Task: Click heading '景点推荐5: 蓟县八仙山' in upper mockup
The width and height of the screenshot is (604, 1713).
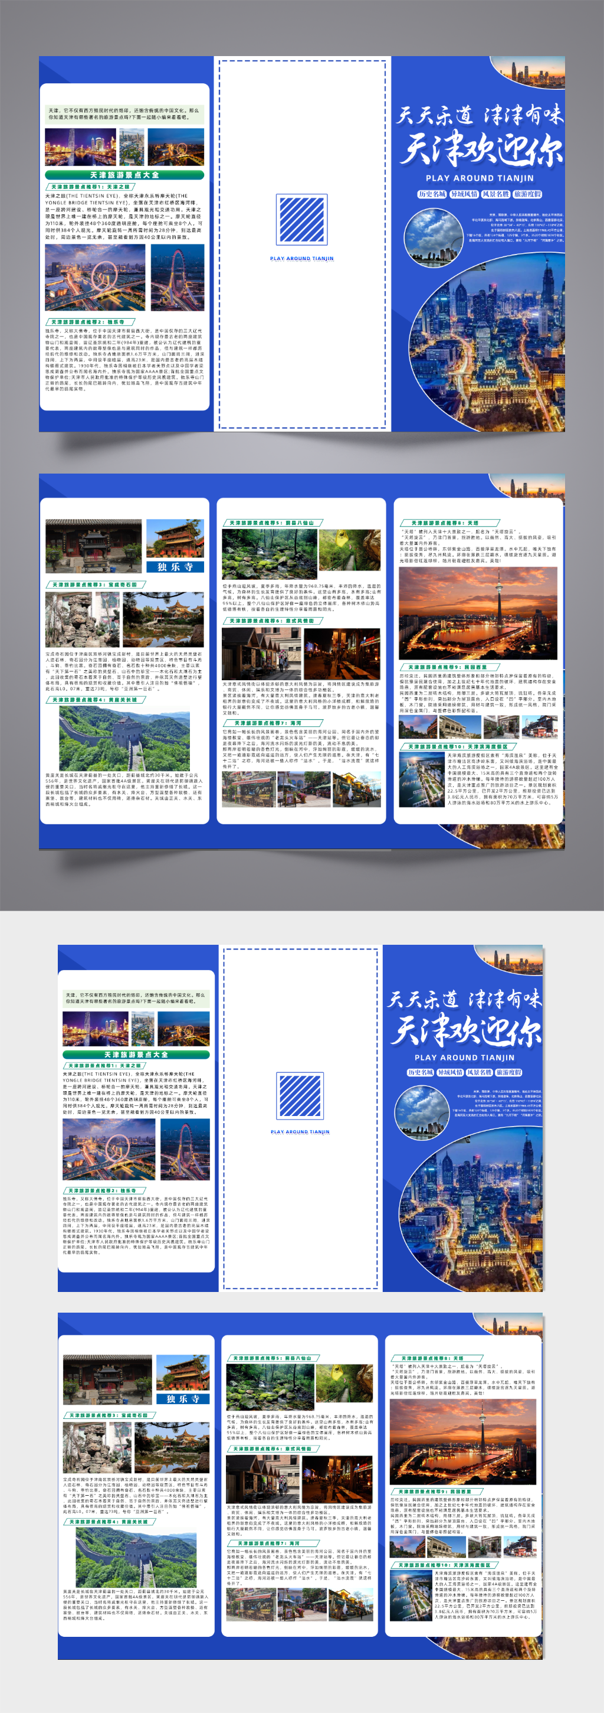Action: point(273,523)
